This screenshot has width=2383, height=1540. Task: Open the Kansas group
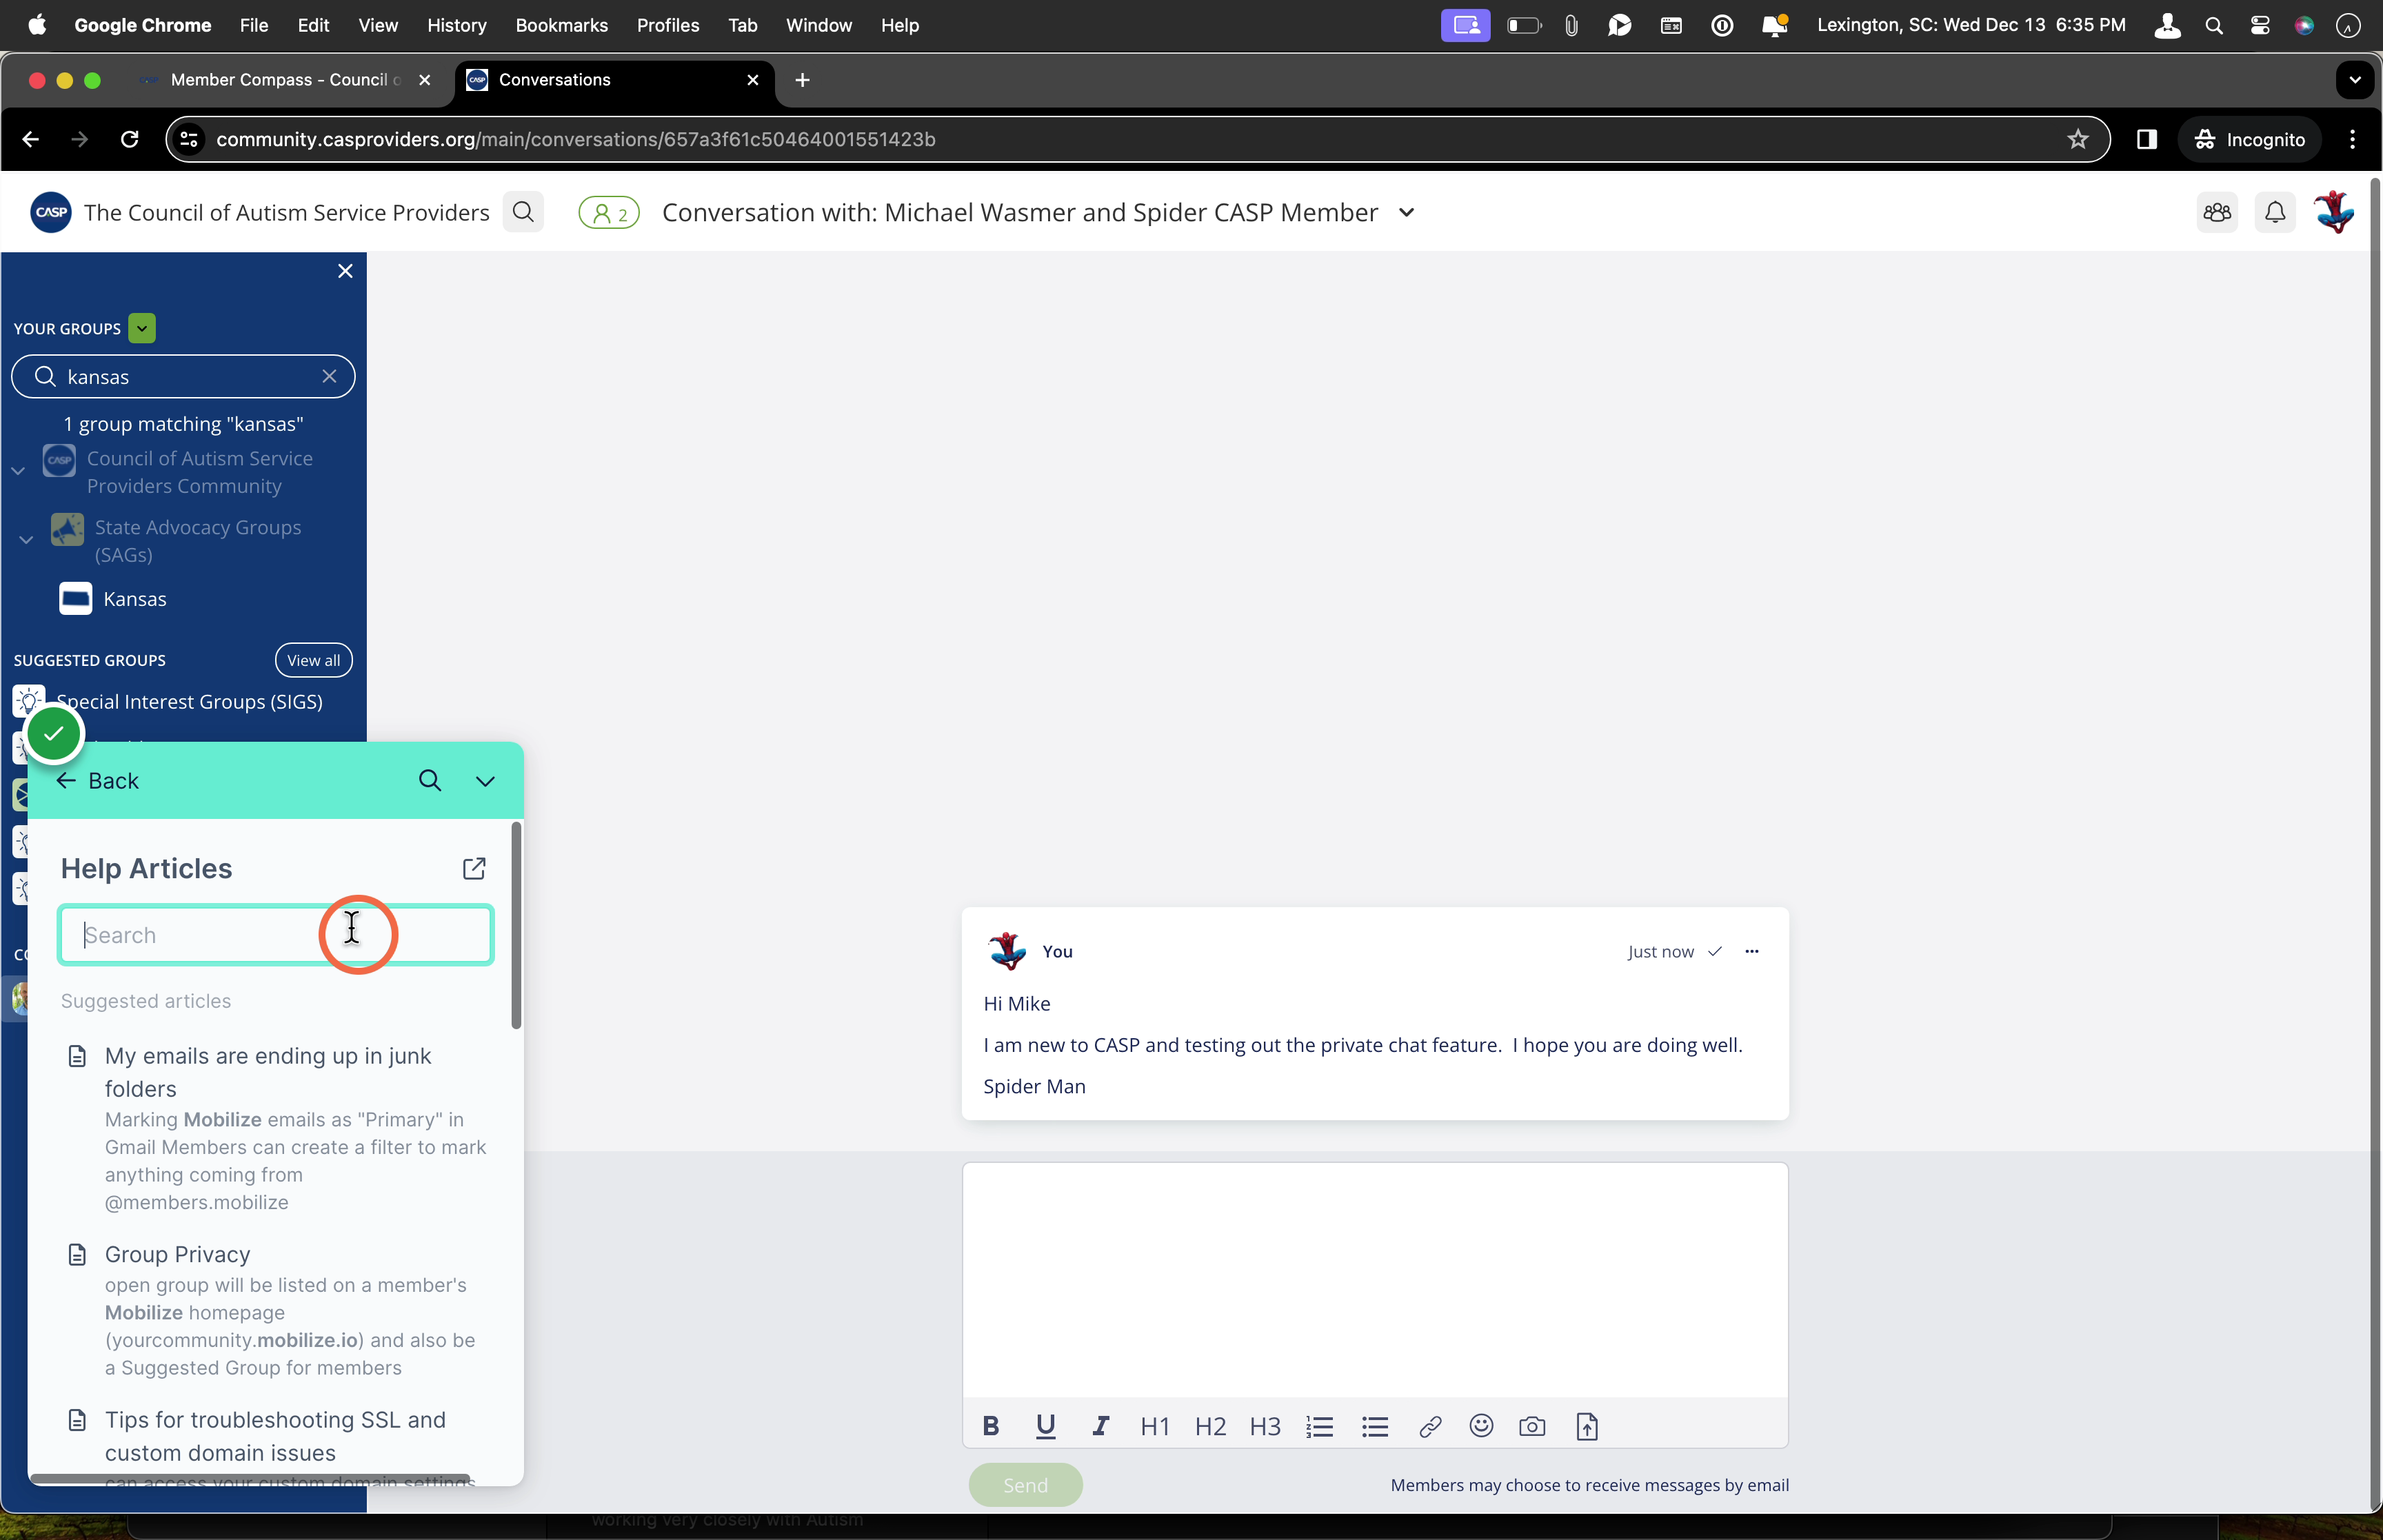pos(135,599)
